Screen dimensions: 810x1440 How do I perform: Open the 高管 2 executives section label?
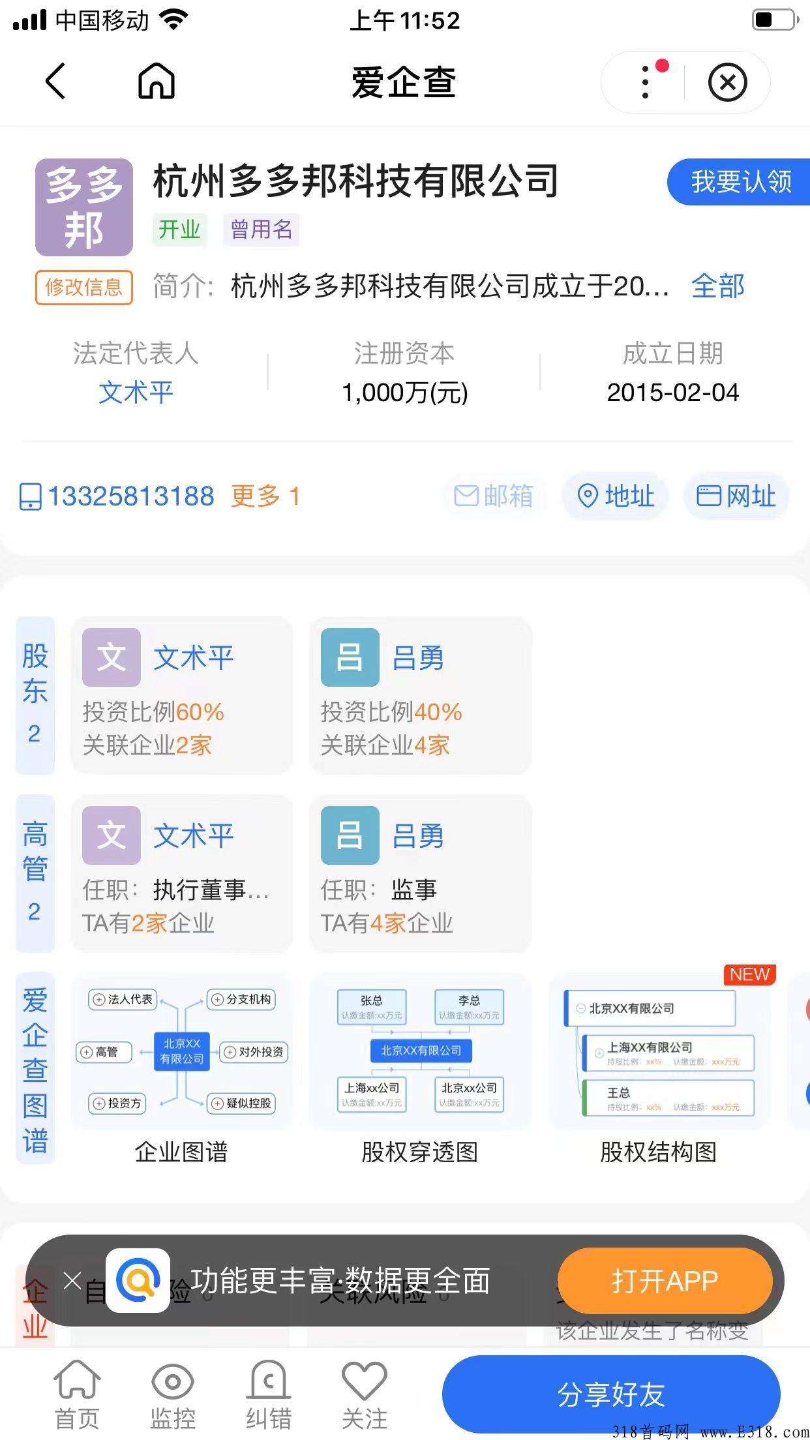pyautogui.click(x=35, y=873)
